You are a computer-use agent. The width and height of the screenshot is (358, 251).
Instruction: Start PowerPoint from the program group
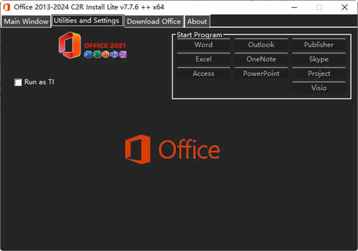261,73
